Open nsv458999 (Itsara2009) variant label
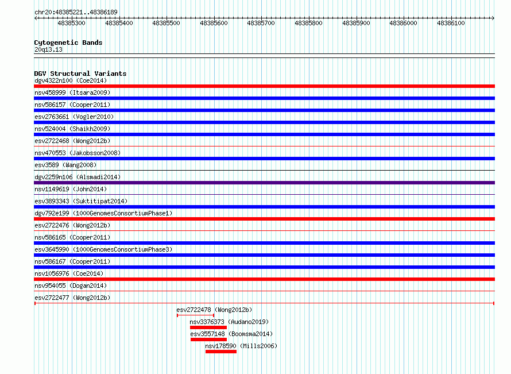Image resolution: width=511 pixels, height=374 pixels. click(x=72, y=92)
